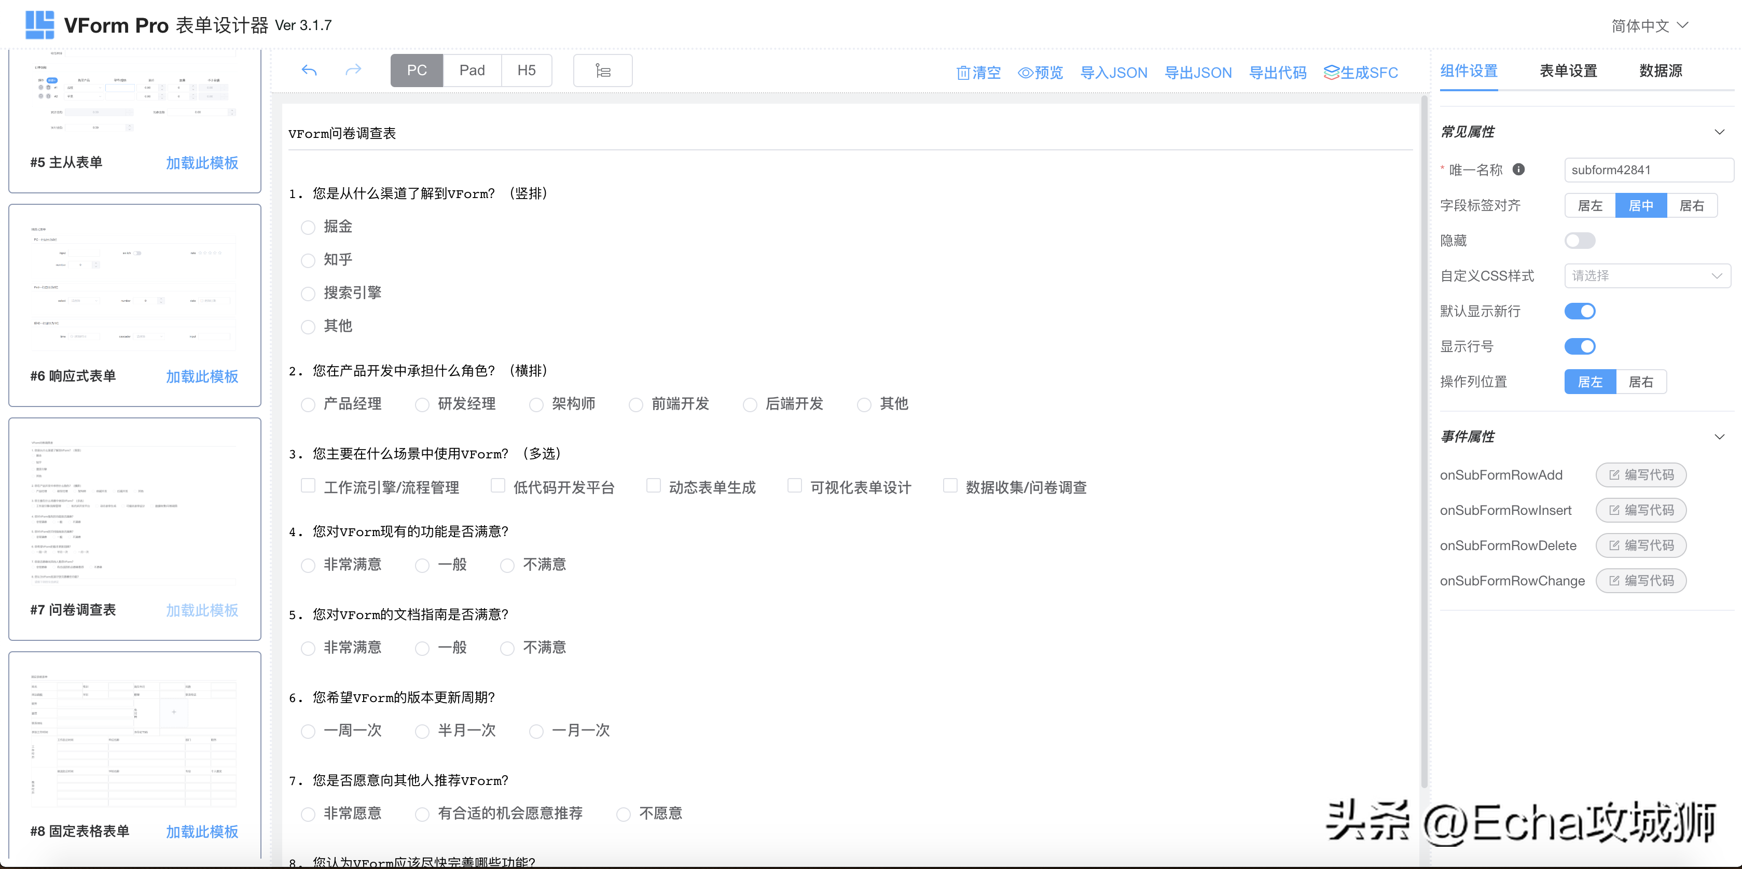Toggle the 显示行号 switch

[1580, 346]
